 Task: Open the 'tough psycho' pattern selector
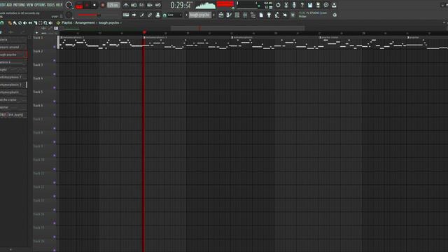point(200,15)
